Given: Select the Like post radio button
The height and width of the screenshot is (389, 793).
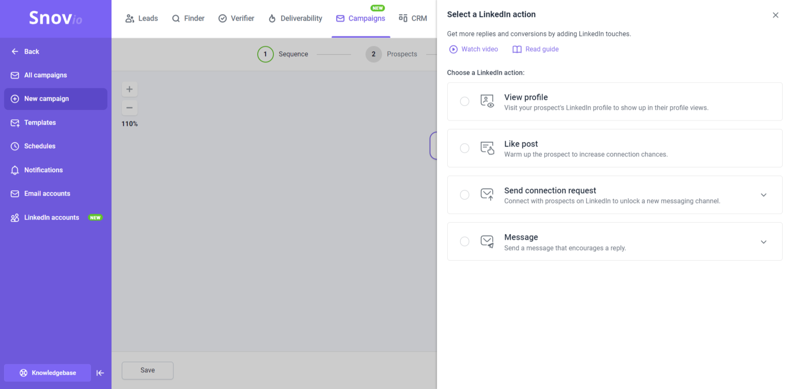Looking at the screenshot, I should (x=464, y=148).
